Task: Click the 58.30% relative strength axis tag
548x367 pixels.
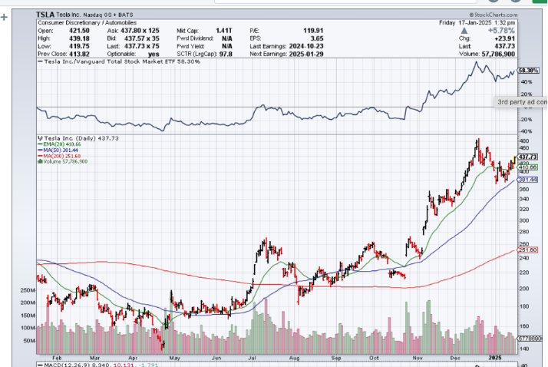Action: pyautogui.click(x=528, y=70)
